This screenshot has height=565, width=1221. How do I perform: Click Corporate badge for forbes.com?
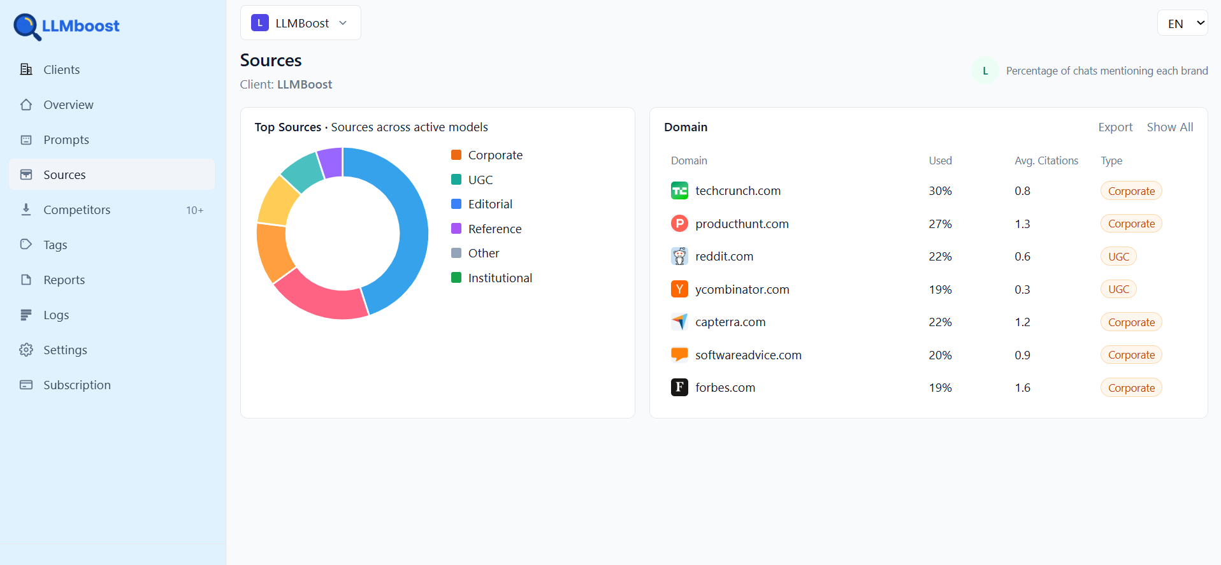click(x=1131, y=387)
